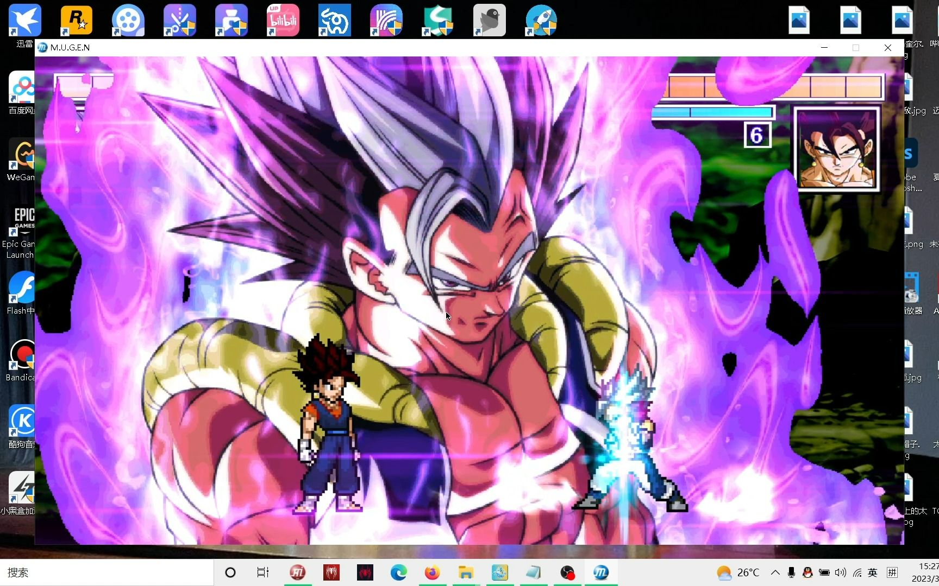Open the purple stamp tool shortcut

(x=231, y=21)
